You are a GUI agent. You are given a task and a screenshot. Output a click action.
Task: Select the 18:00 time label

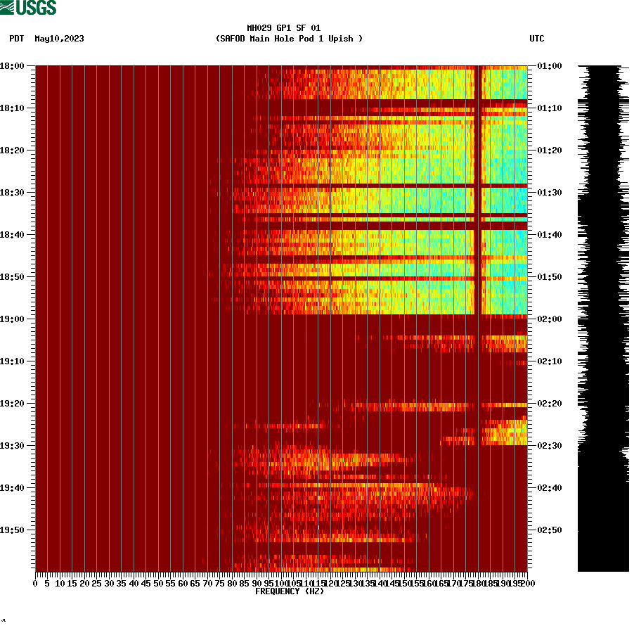13,67
